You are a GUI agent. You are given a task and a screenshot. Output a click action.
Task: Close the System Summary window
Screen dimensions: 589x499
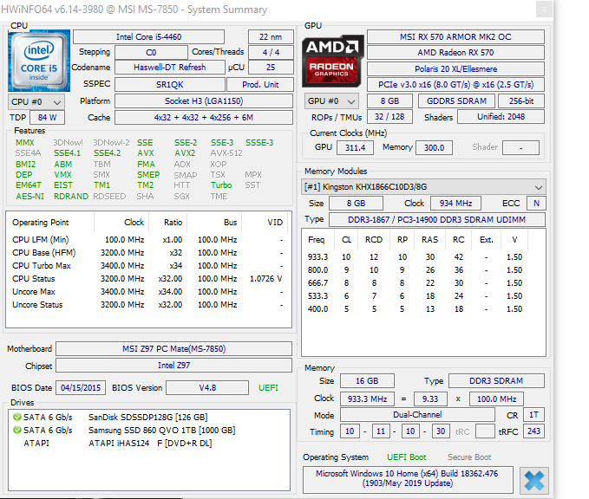pyautogui.click(x=544, y=10)
